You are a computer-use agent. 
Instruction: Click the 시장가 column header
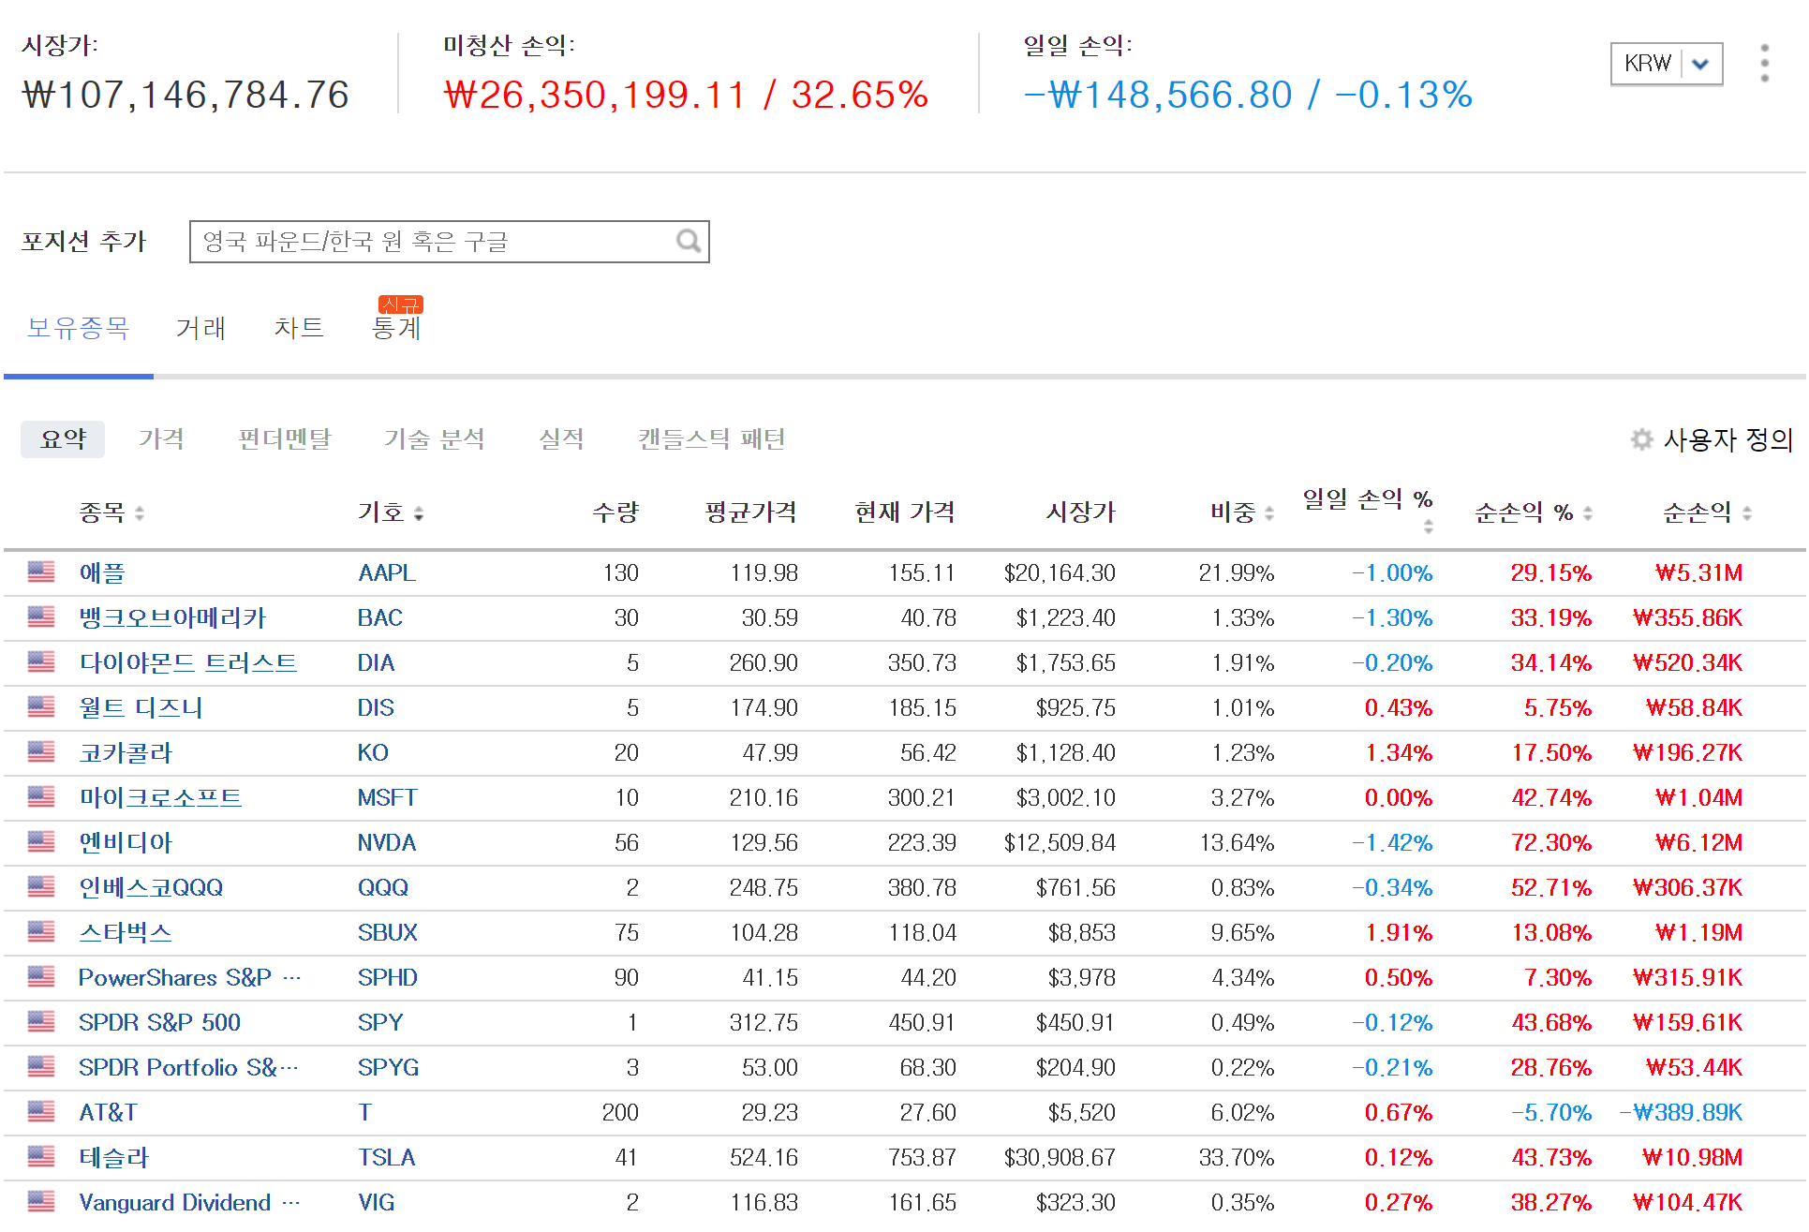click(x=1081, y=512)
